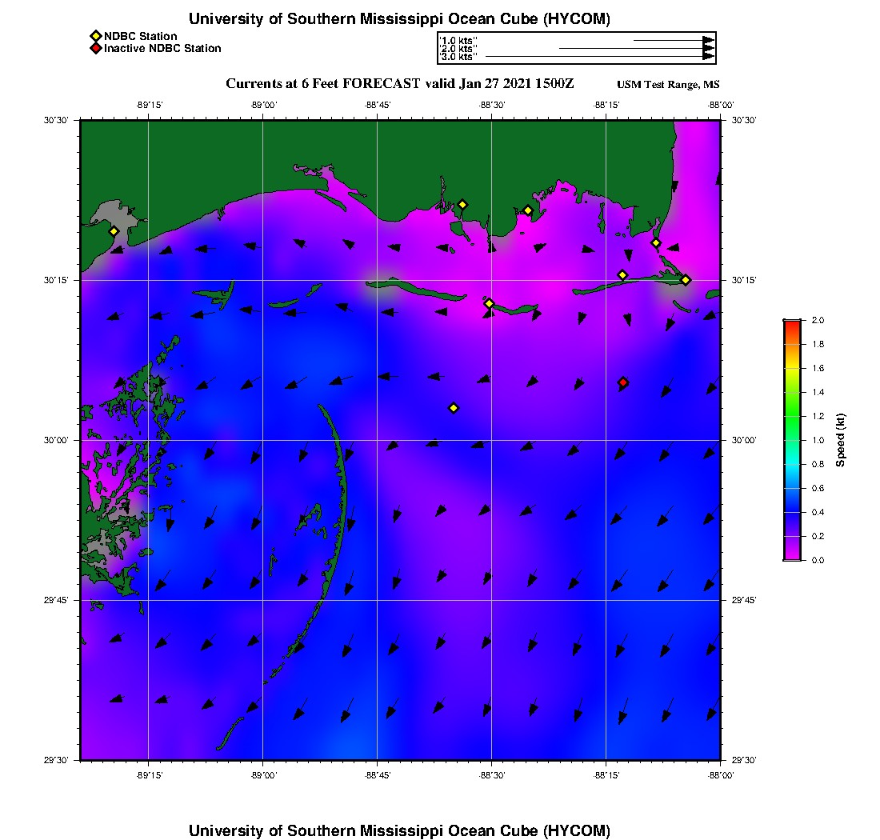Select the coastal yellow station marker east of the 88°30' line
880x840 pixels.
528,211
